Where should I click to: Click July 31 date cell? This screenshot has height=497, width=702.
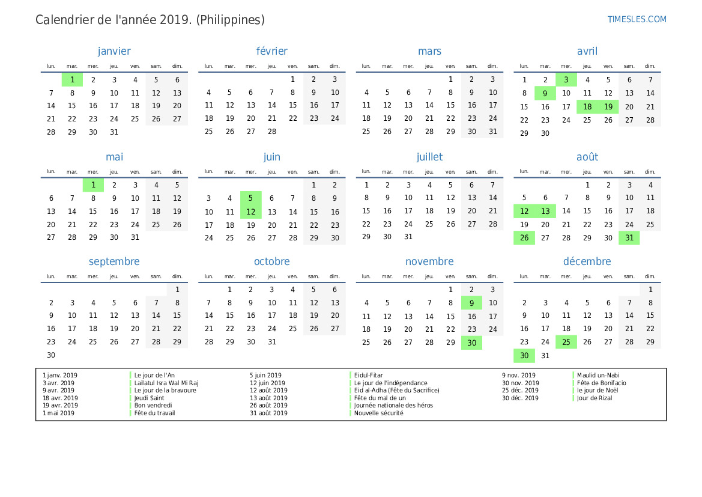pos(408,237)
